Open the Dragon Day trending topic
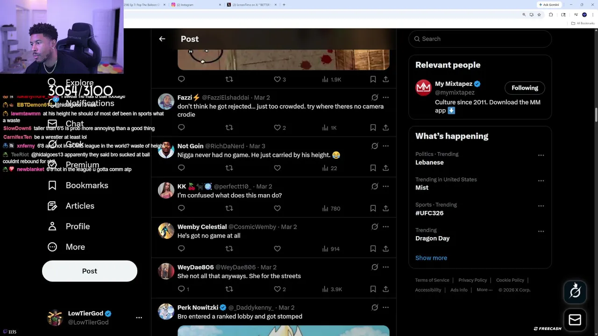Screen dimensions: 598x336 pyautogui.click(x=433, y=238)
